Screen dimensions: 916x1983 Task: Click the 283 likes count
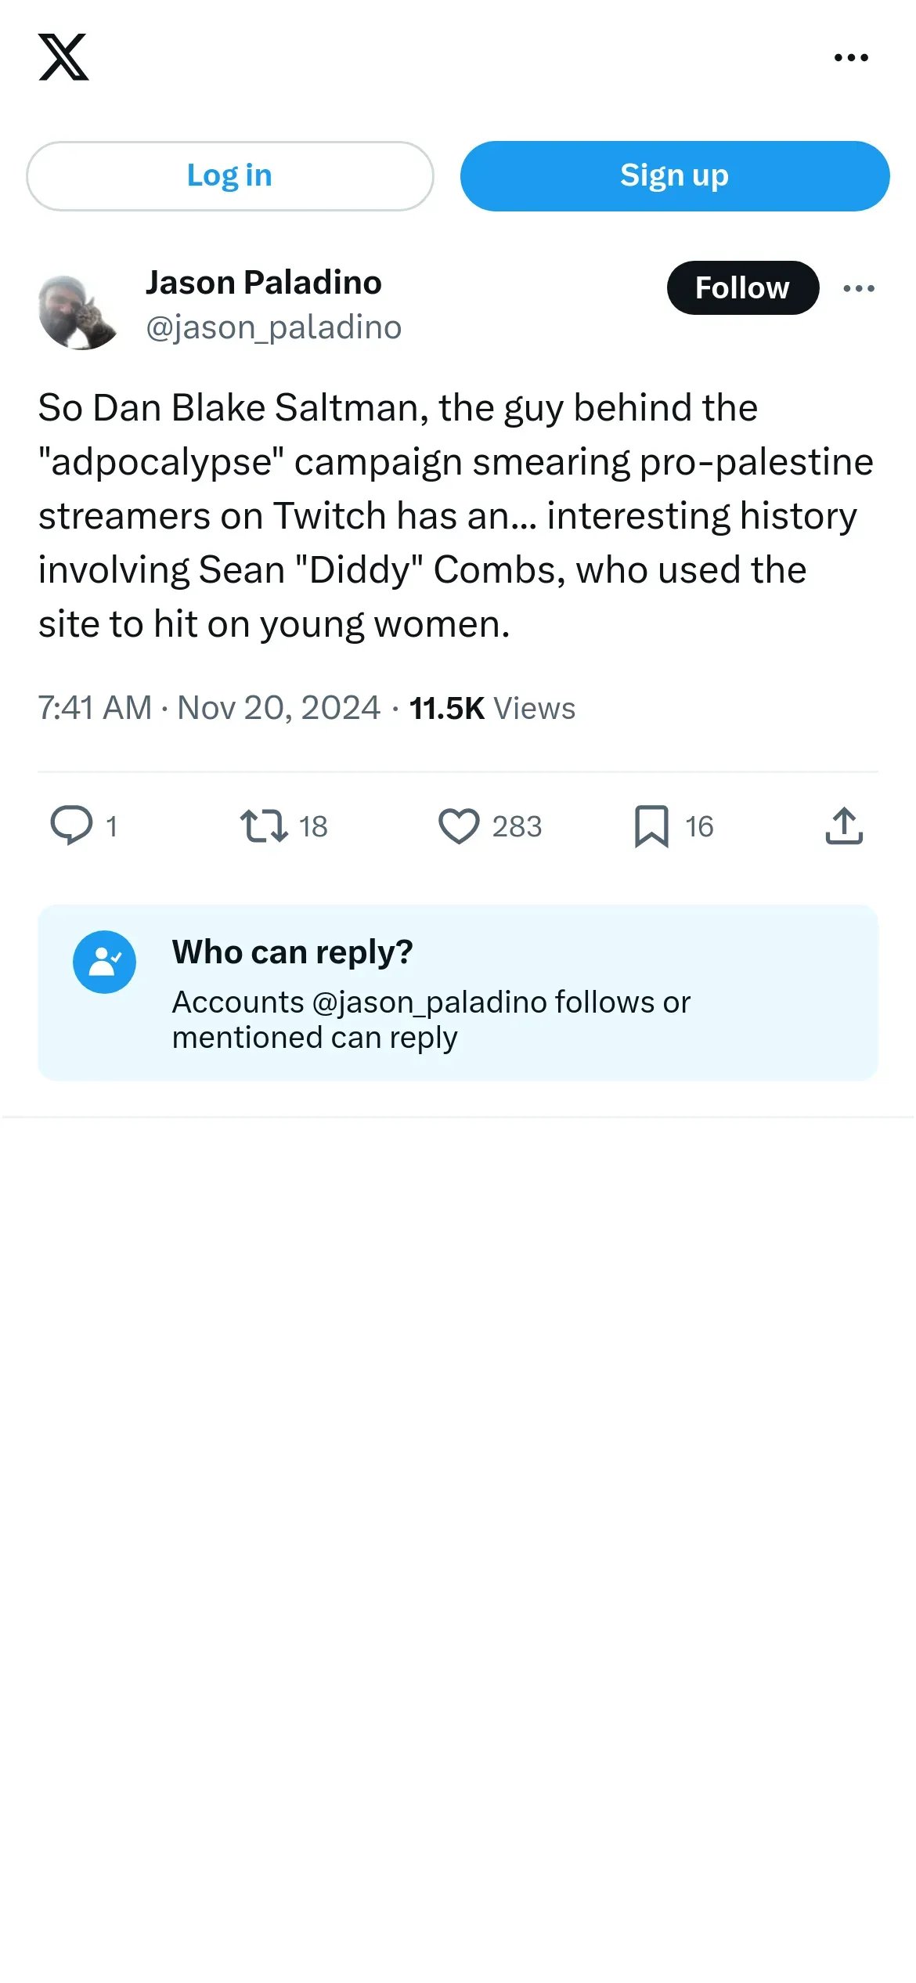(x=517, y=826)
